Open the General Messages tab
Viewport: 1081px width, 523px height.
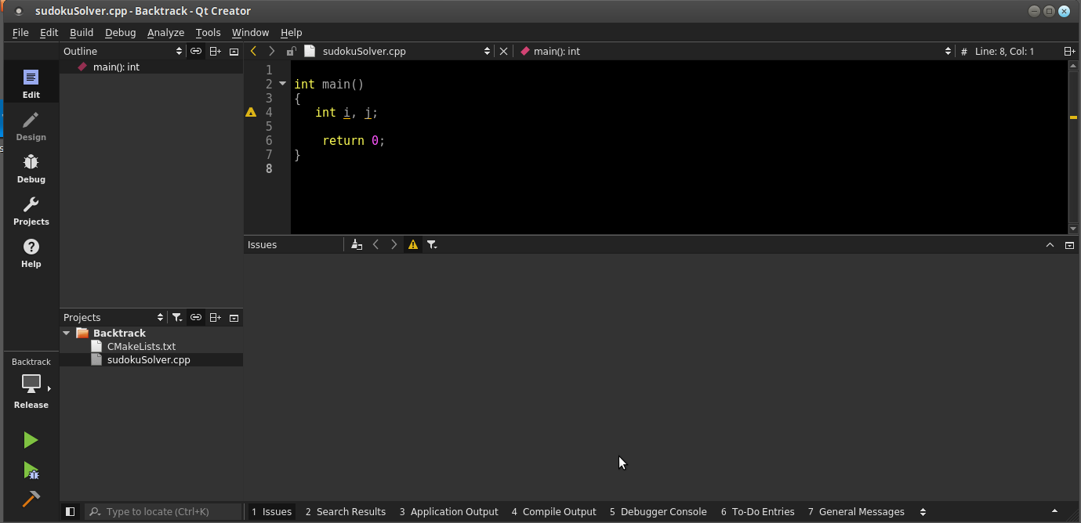coord(856,511)
